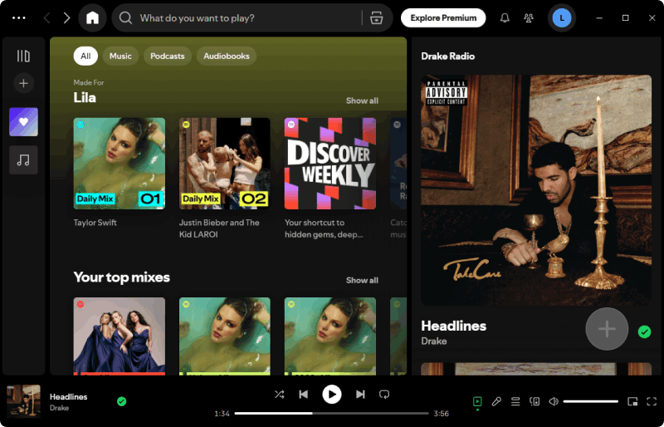This screenshot has width=664, height=427.
Task: Open the three-dots app menu
Action: click(x=19, y=17)
